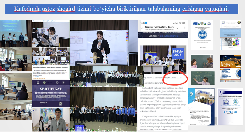Close the browser page with X icon
Image resolution: width=245 pixels, height=132 pixels.
141,28
